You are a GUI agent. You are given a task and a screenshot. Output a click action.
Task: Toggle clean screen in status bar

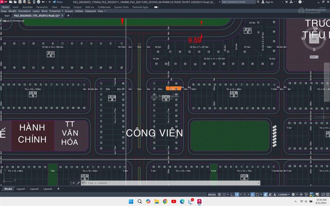click(323, 195)
